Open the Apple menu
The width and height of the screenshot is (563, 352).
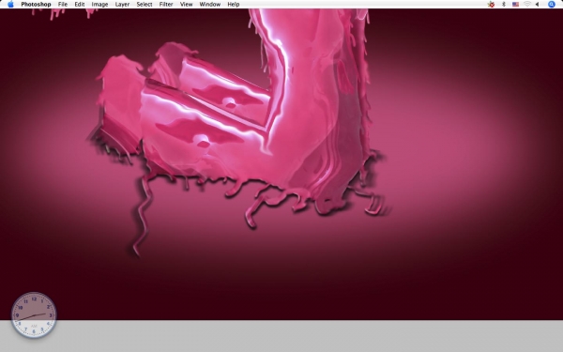[10, 5]
